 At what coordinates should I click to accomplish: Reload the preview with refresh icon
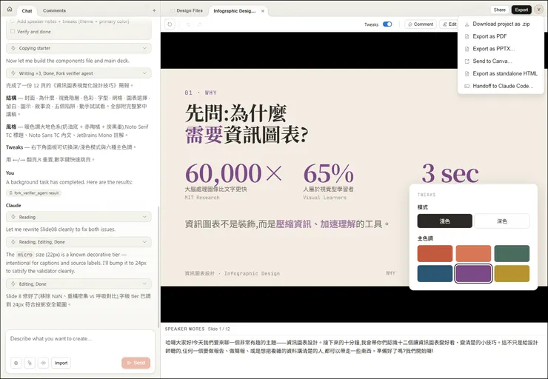point(170,24)
